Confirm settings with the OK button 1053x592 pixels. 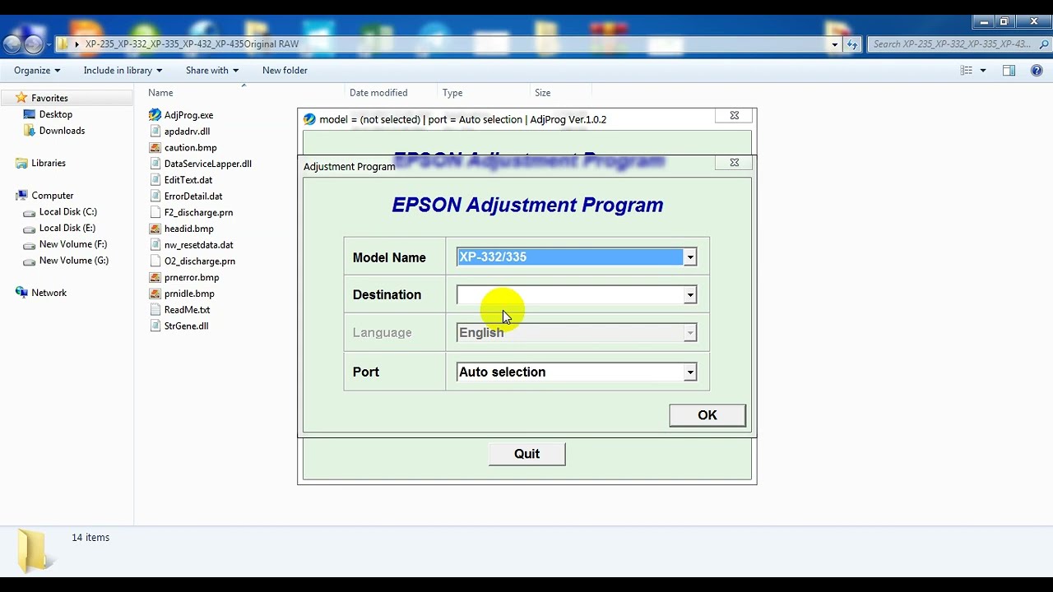(x=707, y=415)
